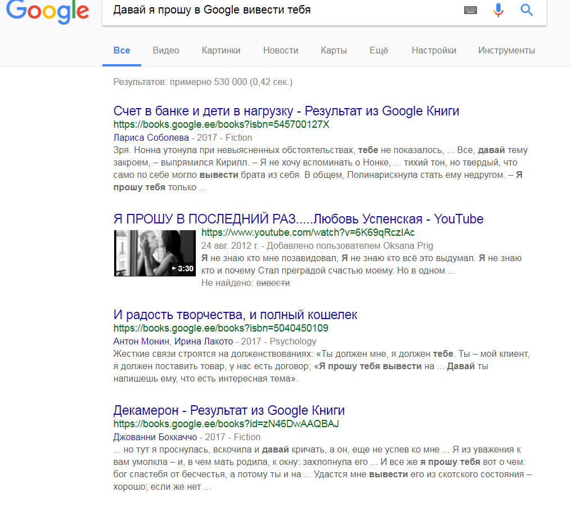Image resolution: width=571 pixels, height=506 pixels.
Task: Open the on-screen keyboard icon
Action: point(470,10)
